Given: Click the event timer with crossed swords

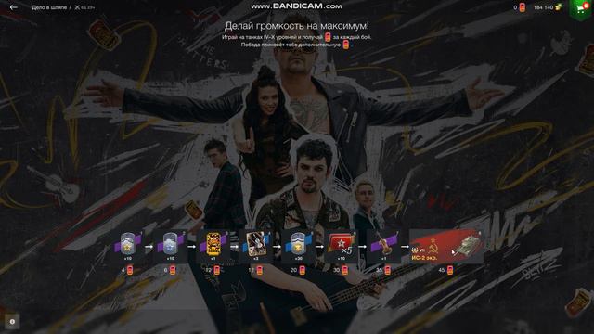Looking at the screenshot, I should pyautogui.click(x=84, y=7).
